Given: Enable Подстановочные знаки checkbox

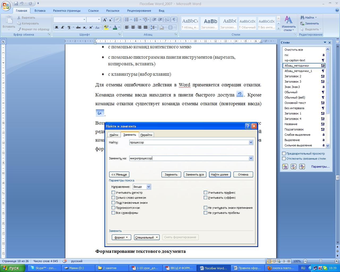Looking at the screenshot, I should (x=113, y=203).
